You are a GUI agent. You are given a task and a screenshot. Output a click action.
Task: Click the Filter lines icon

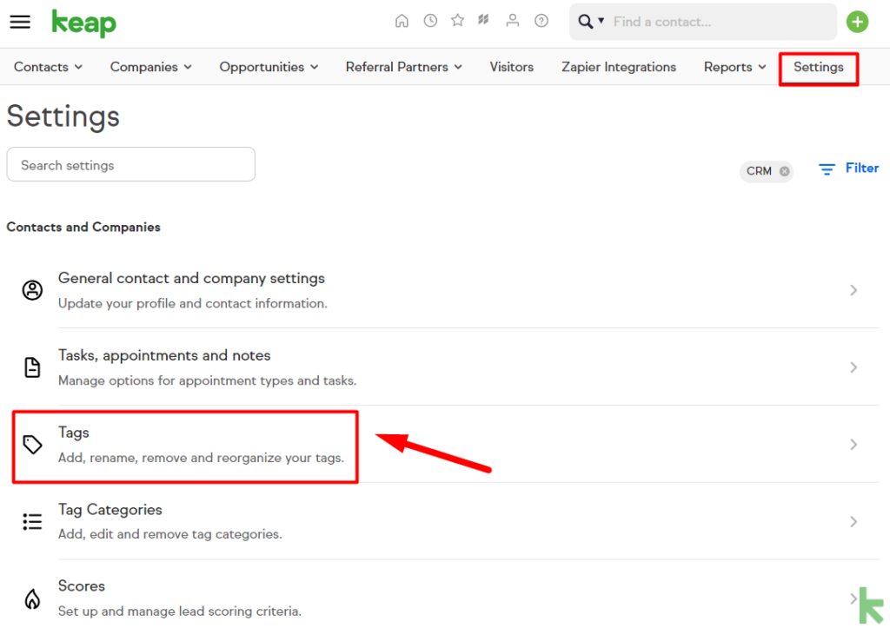click(827, 169)
